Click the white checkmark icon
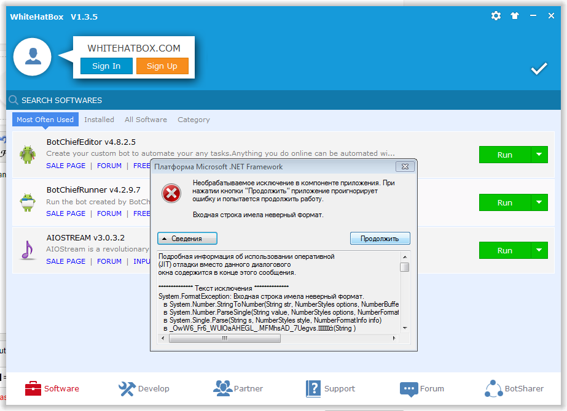 click(539, 69)
